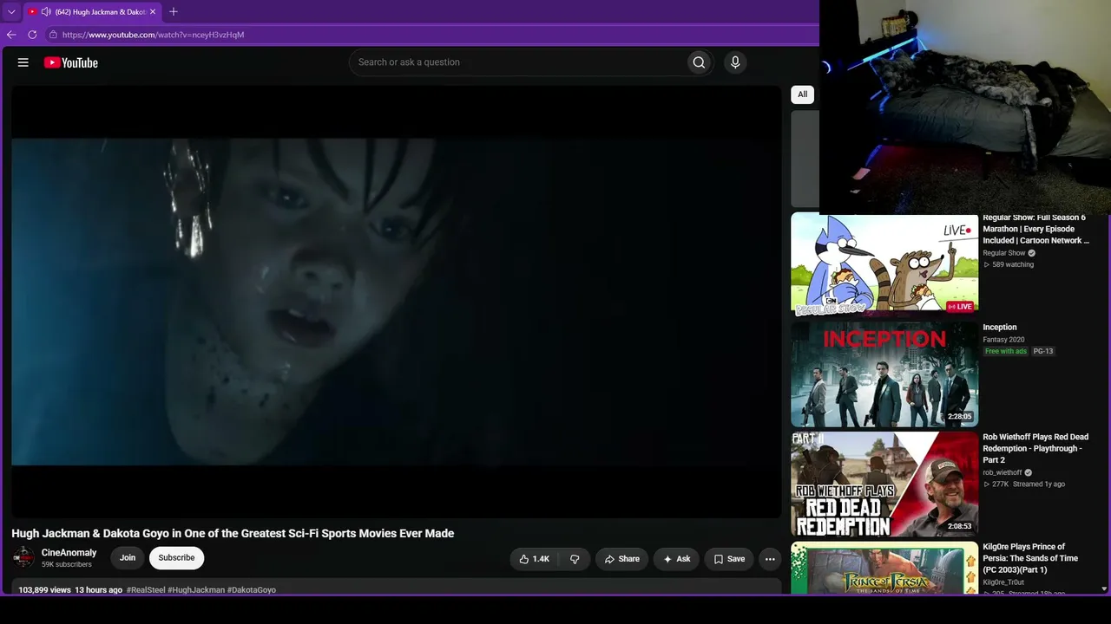Mute the tab using the speaker icon
This screenshot has width=1111, height=624.
[x=46, y=12]
